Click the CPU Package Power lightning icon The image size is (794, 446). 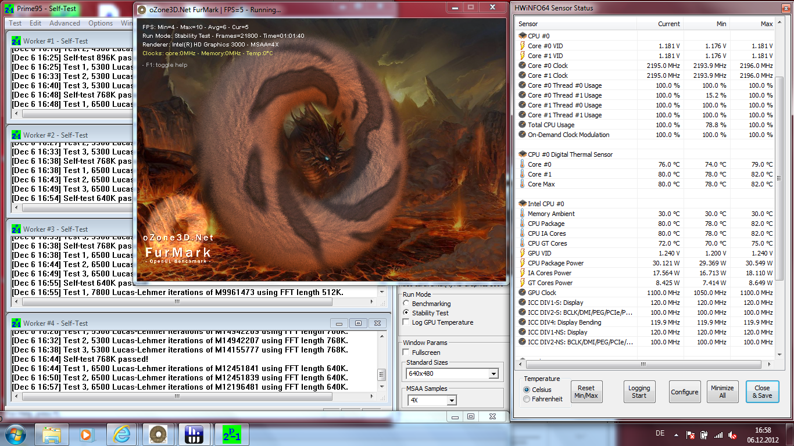point(522,263)
